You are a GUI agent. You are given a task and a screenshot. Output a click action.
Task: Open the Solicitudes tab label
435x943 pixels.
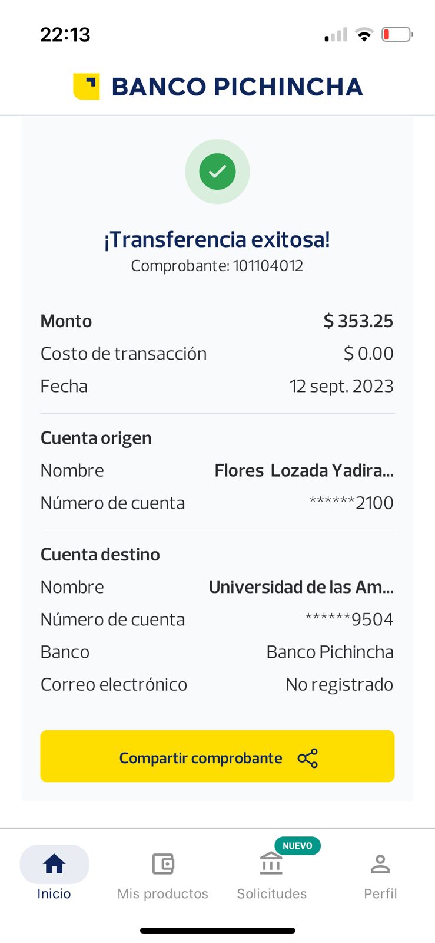pyautogui.click(x=271, y=893)
